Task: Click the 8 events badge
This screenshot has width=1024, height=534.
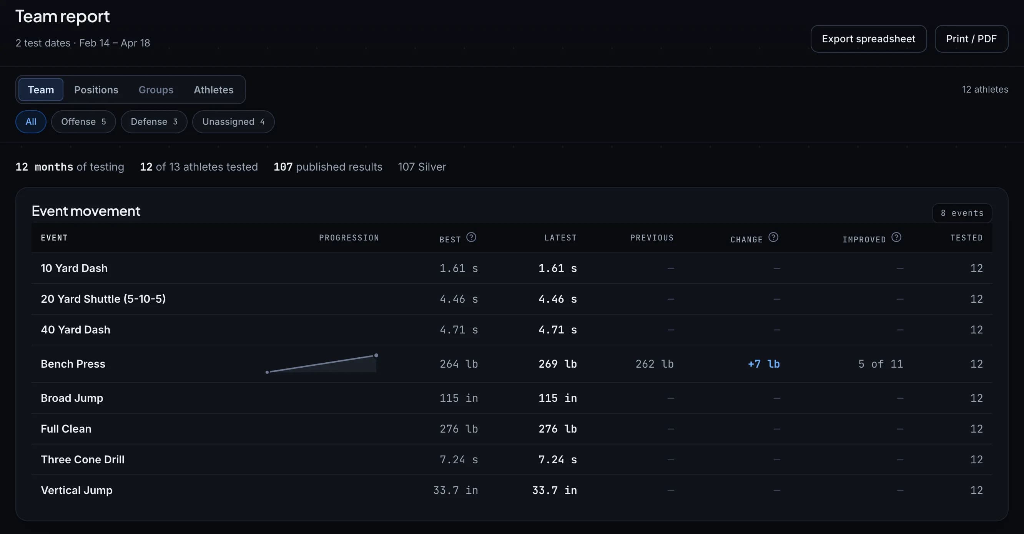Action: pos(962,213)
